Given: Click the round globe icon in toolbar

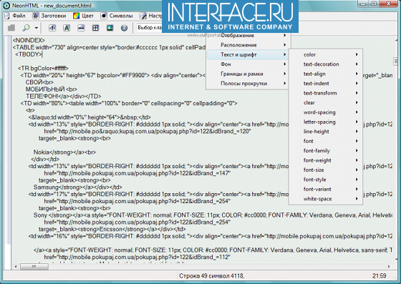Looking at the screenshot, I should (125, 28).
